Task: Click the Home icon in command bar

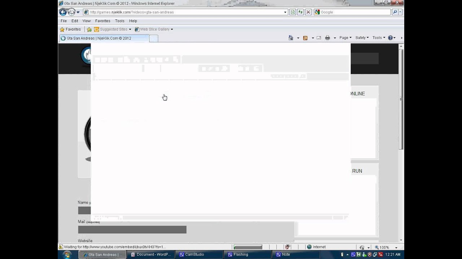Action: click(x=291, y=38)
